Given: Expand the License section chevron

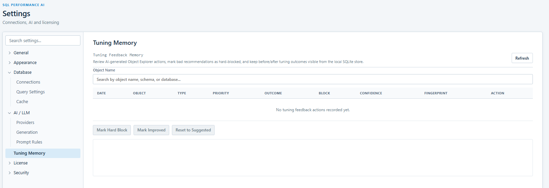Looking at the screenshot, I should 9,163.
